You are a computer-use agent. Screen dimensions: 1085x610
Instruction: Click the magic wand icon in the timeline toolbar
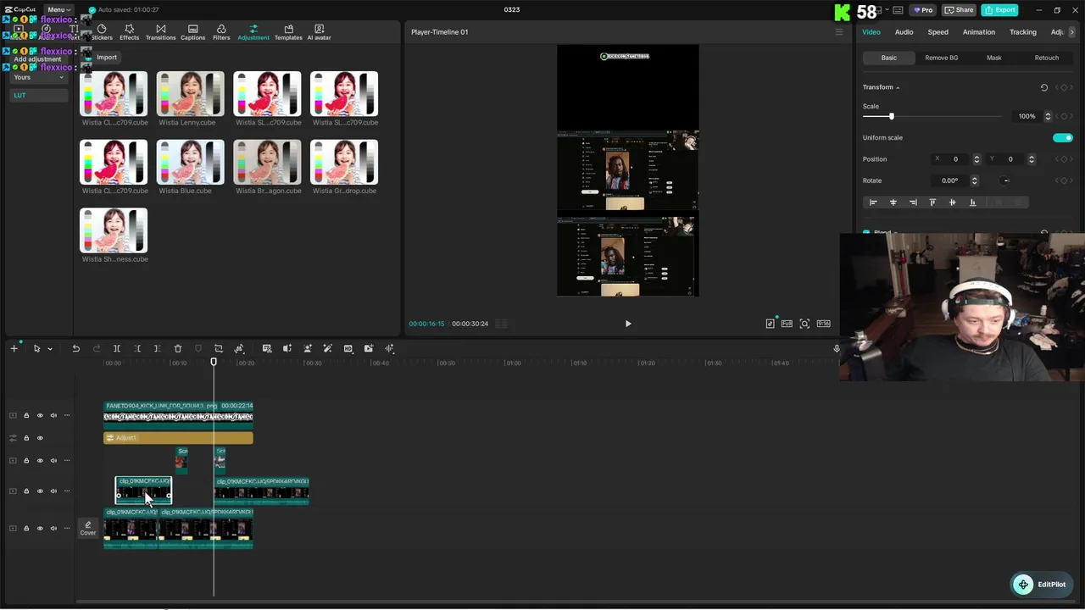tap(328, 348)
